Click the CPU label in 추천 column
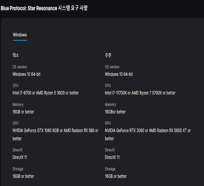 click(x=108, y=86)
